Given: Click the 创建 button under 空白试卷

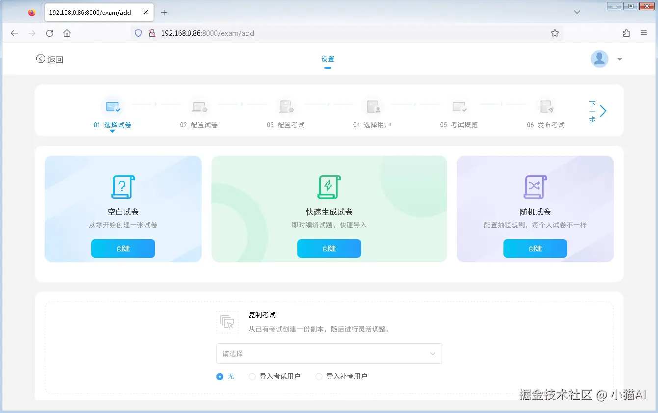Looking at the screenshot, I should click(x=123, y=248).
